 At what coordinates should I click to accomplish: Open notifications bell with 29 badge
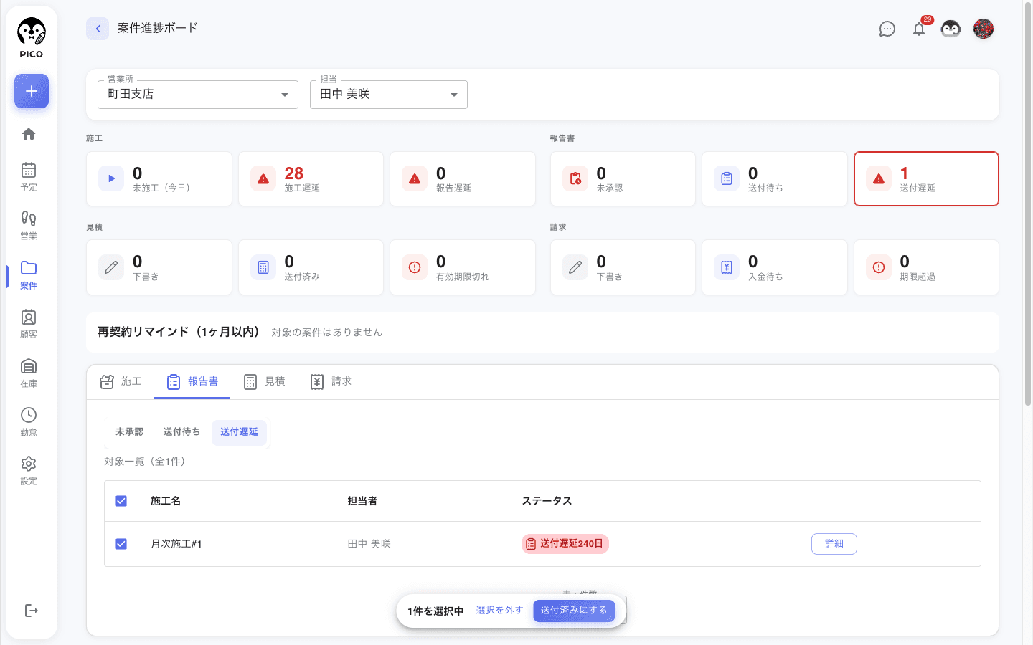click(919, 29)
